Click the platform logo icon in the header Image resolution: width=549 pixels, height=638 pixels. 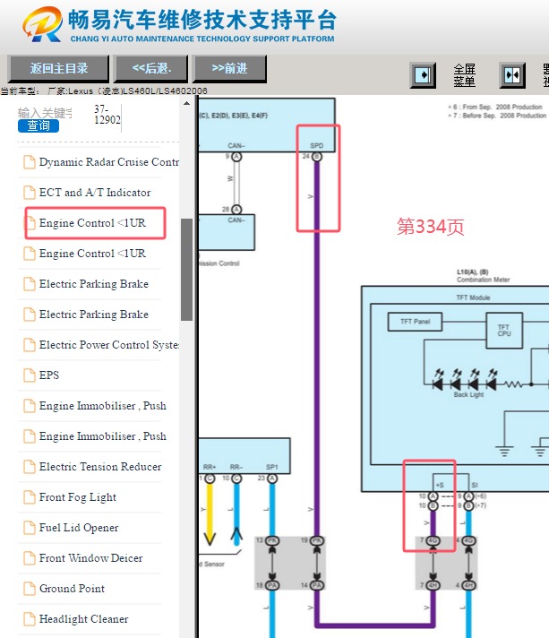coord(43,24)
